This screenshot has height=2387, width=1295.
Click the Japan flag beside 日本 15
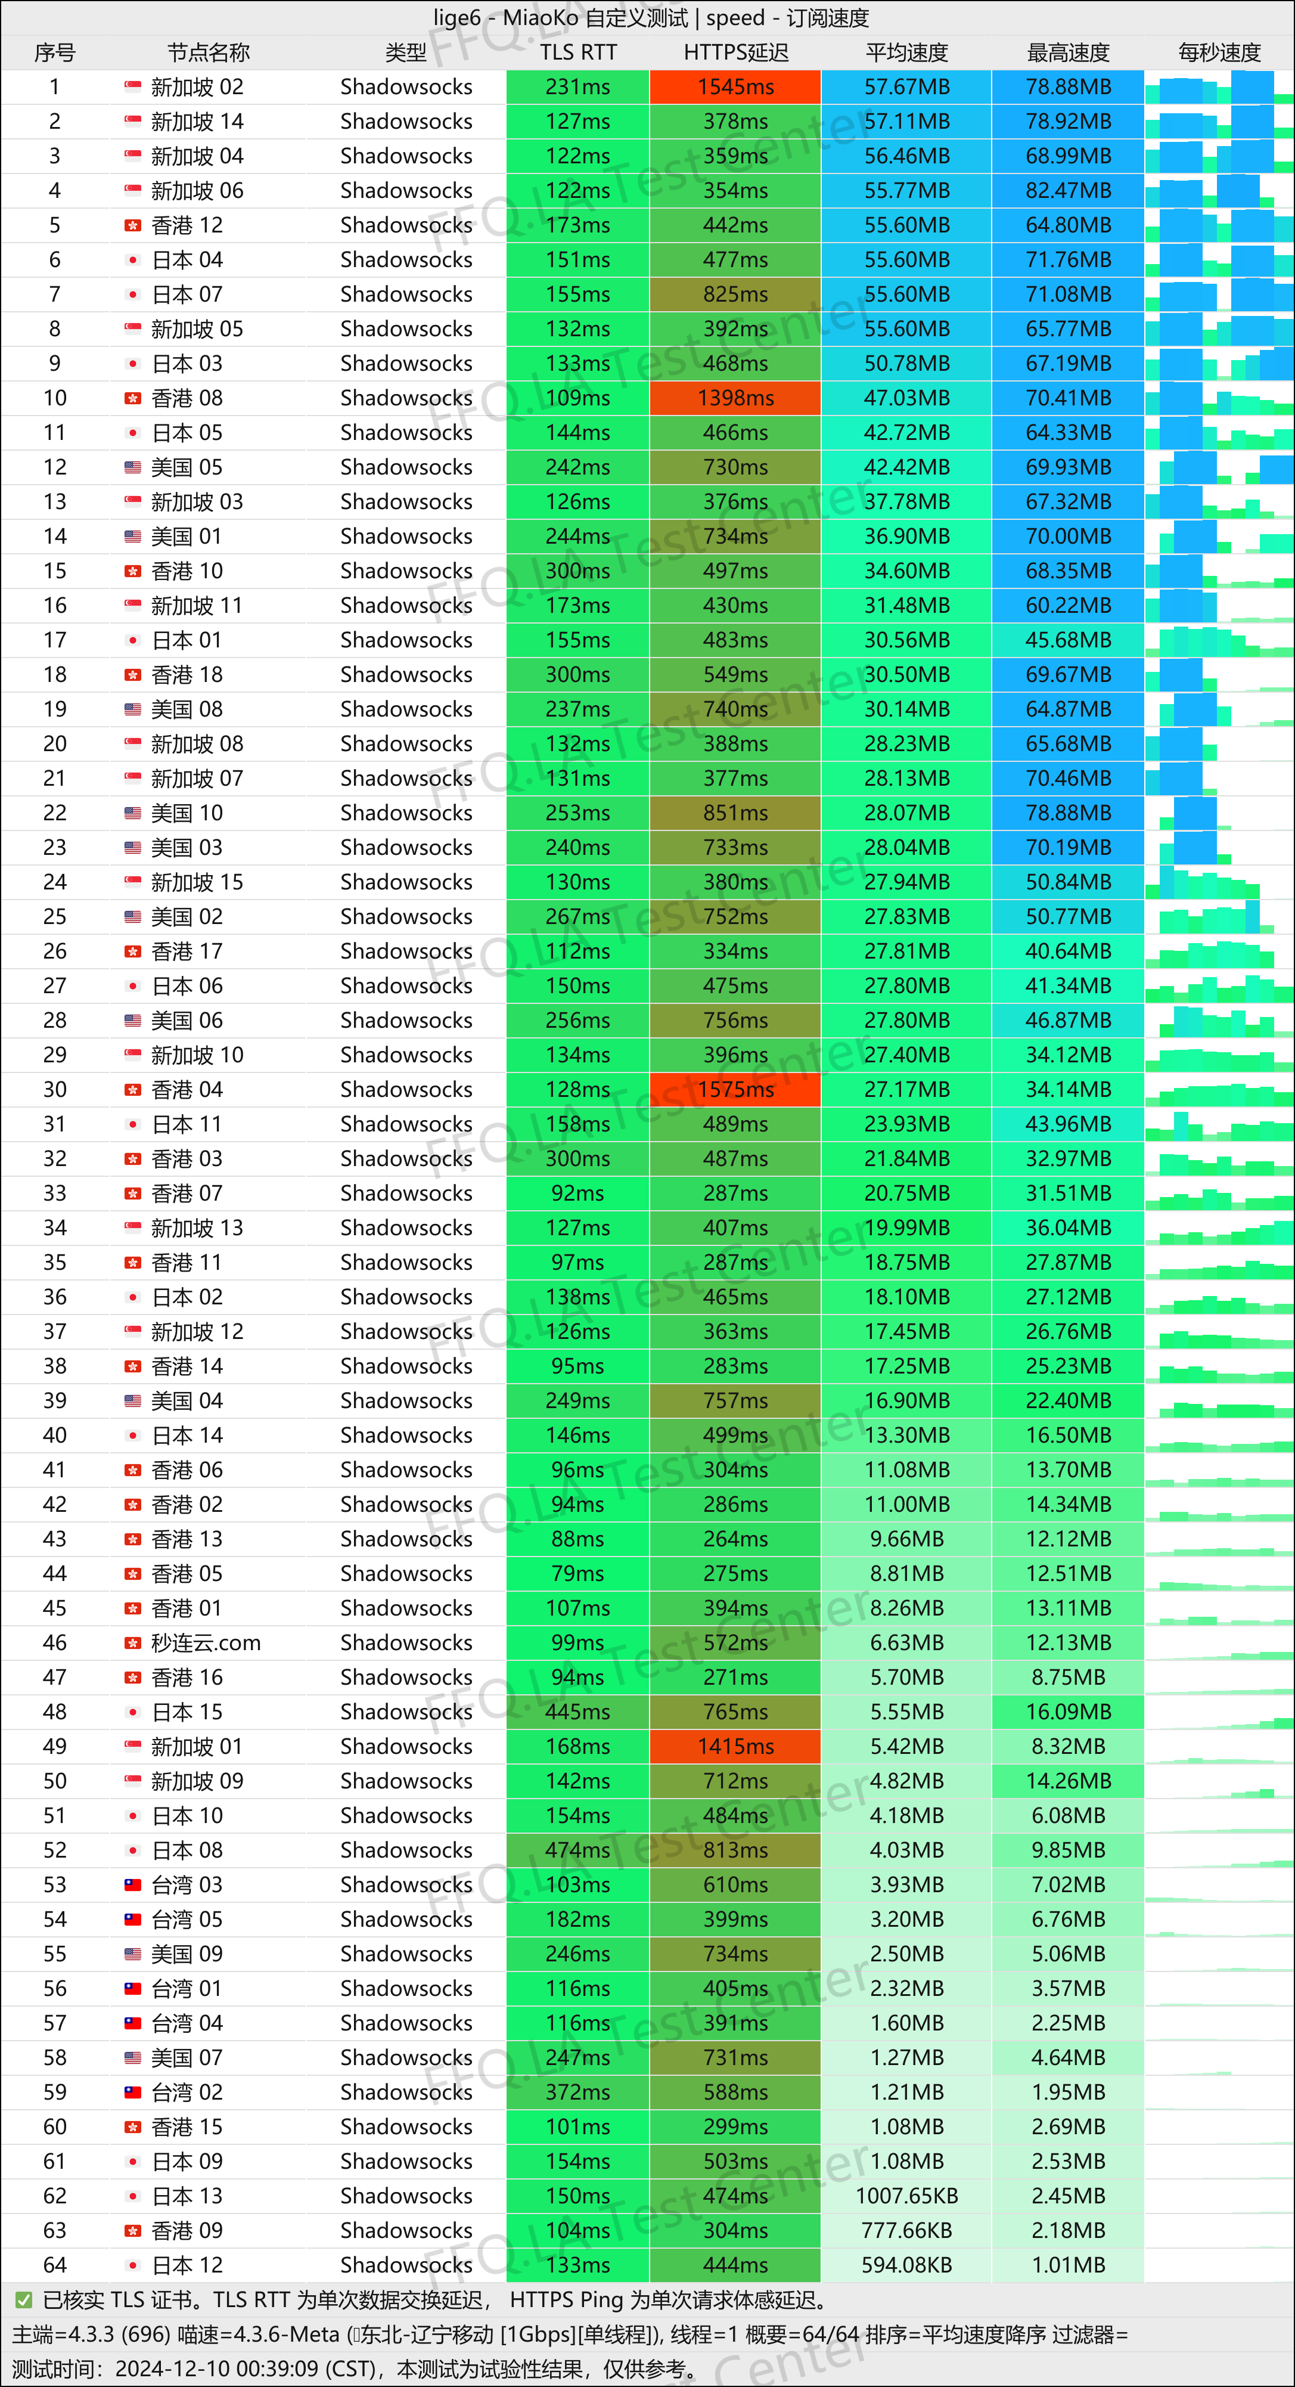click(132, 1712)
